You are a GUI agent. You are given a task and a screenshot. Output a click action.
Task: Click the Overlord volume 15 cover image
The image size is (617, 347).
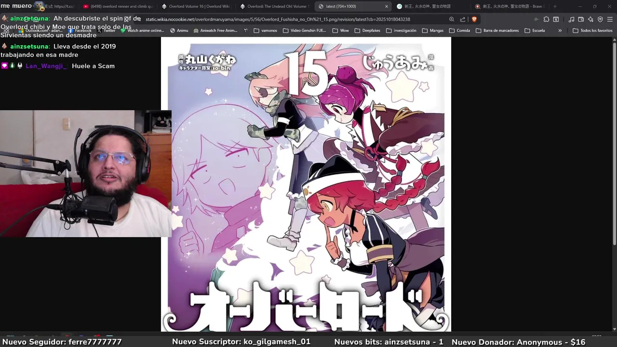tap(306, 184)
